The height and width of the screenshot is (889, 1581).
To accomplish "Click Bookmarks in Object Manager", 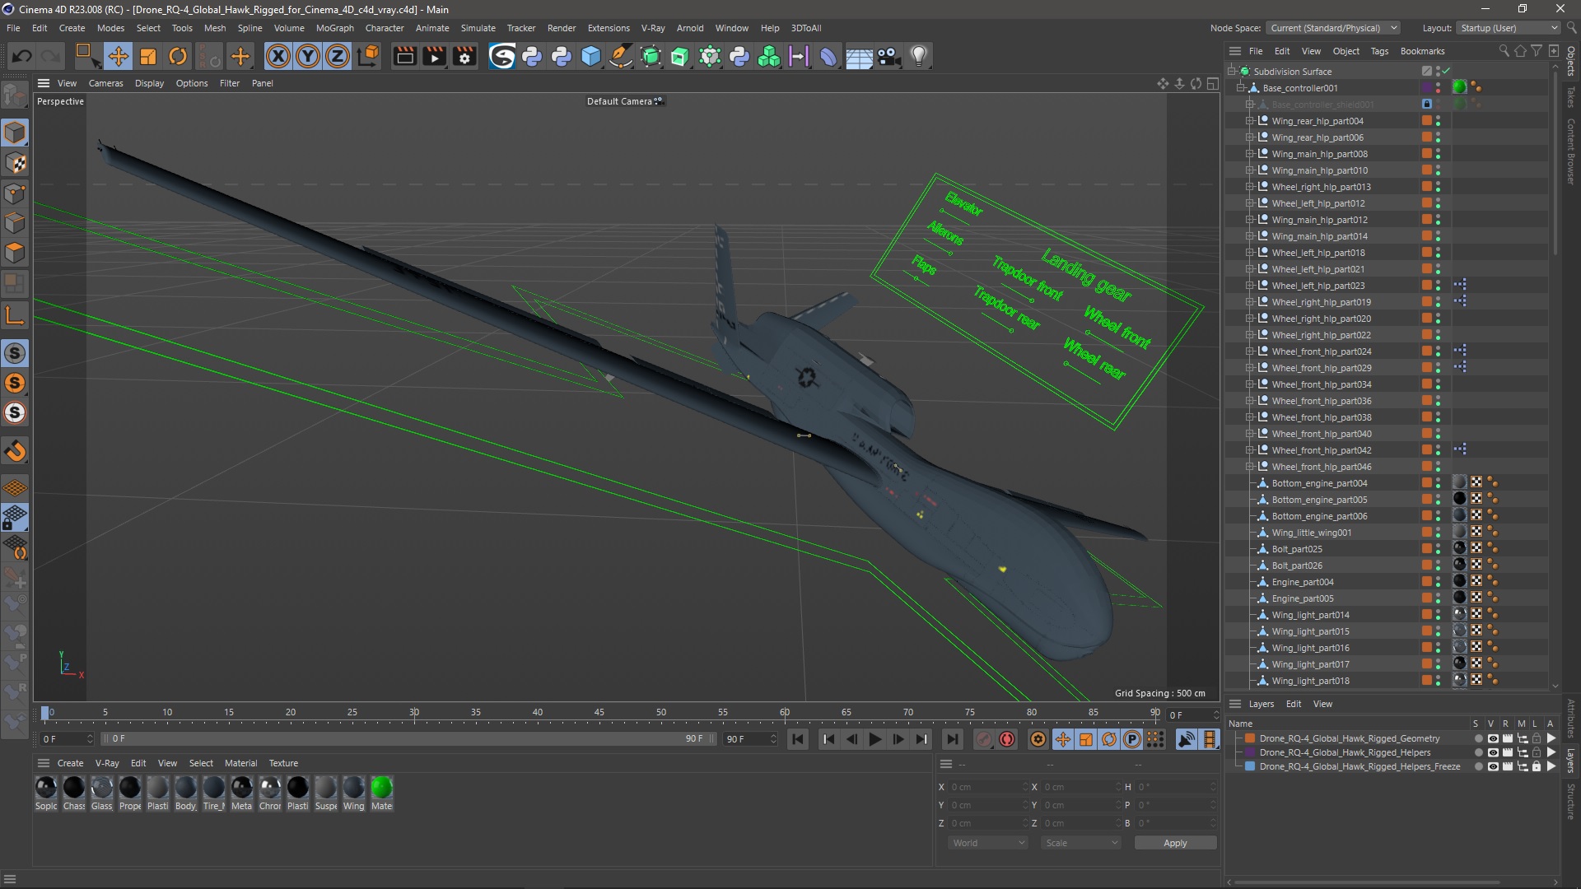I will 1422,51.
